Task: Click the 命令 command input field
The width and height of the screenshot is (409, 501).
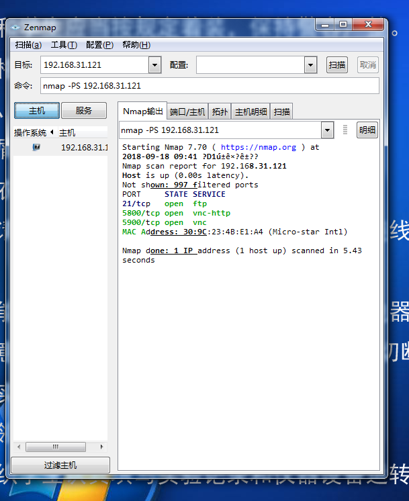Action: pos(210,86)
